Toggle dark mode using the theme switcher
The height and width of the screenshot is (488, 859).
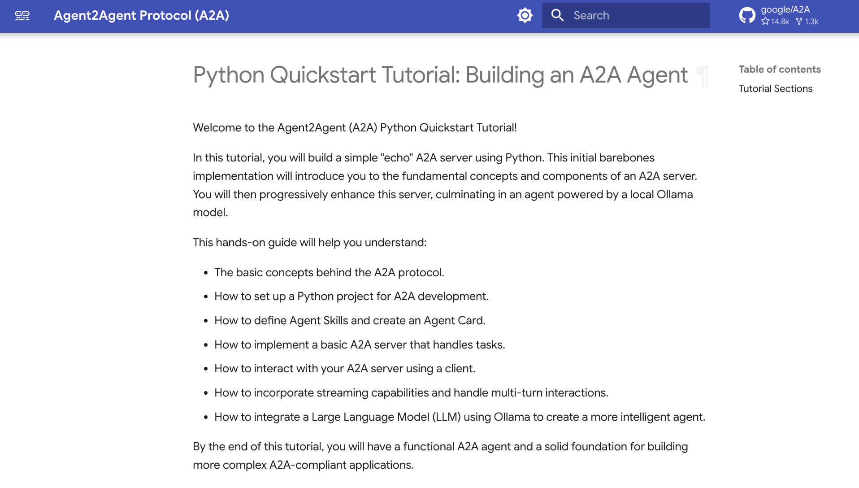pyautogui.click(x=525, y=15)
